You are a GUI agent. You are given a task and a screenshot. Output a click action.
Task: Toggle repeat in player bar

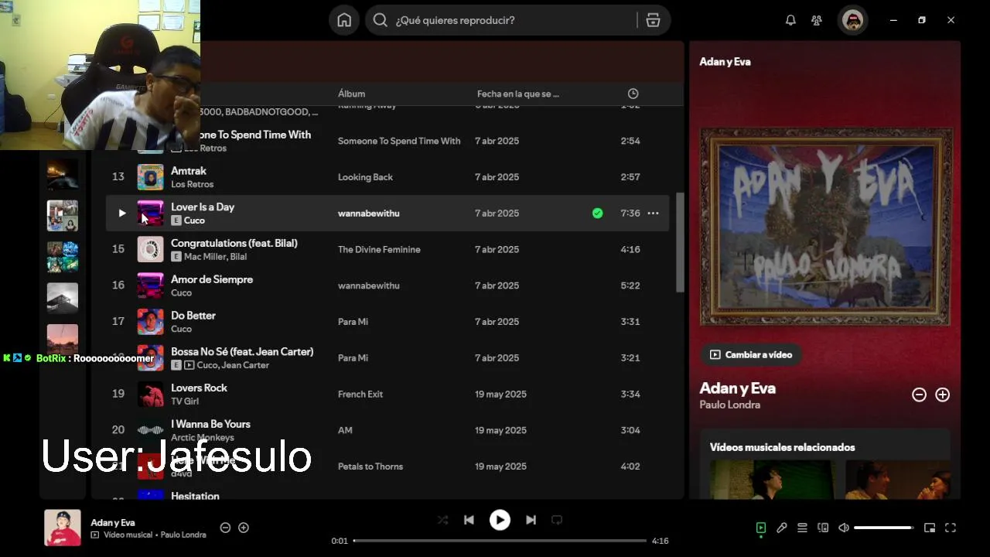click(557, 520)
